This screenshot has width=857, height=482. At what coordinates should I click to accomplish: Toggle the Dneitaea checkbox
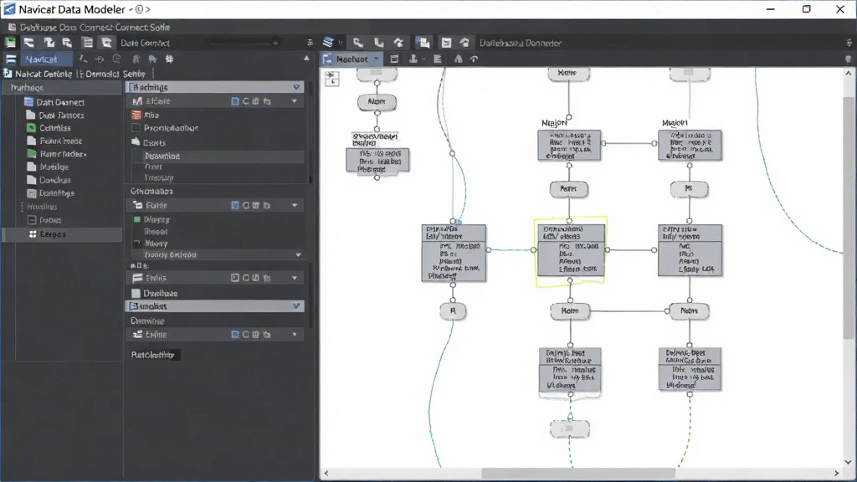[x=136, y=294]
